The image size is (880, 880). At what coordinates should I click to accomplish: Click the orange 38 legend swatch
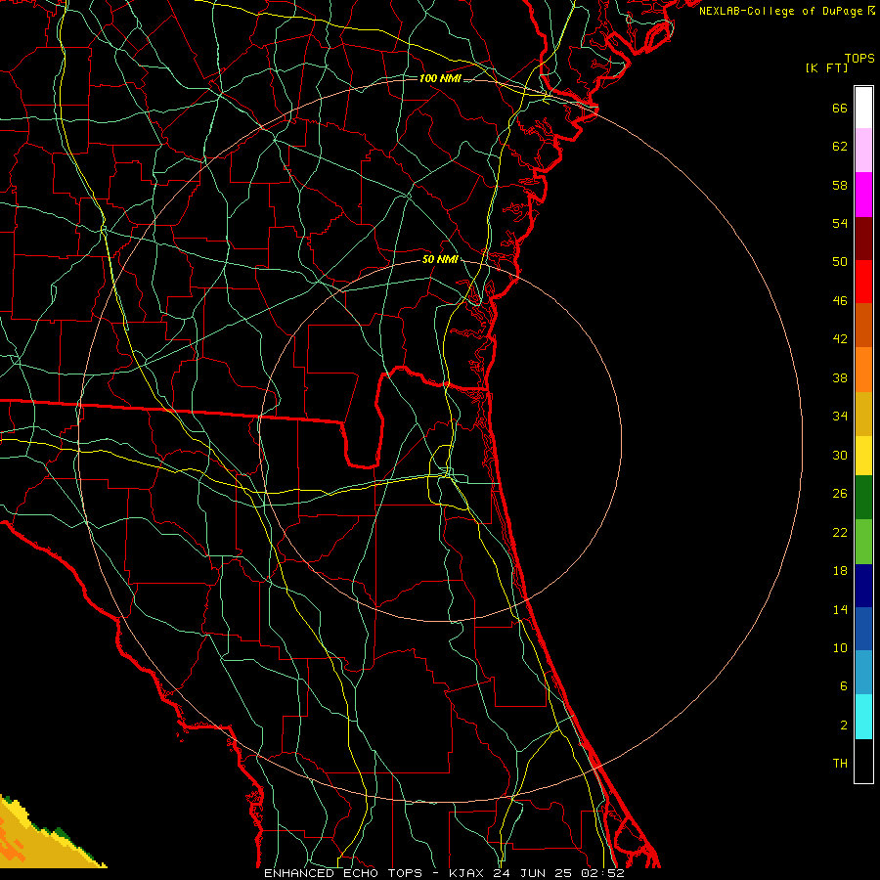click(x=863, y=370)
